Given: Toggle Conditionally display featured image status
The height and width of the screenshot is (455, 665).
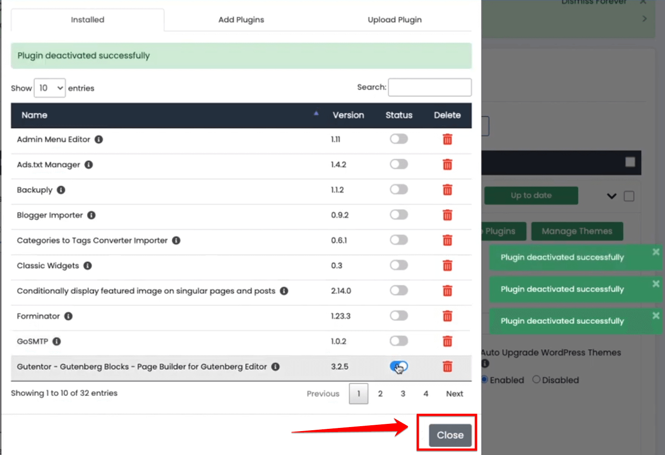Looking at the screenshot, I should click(399, 290).
